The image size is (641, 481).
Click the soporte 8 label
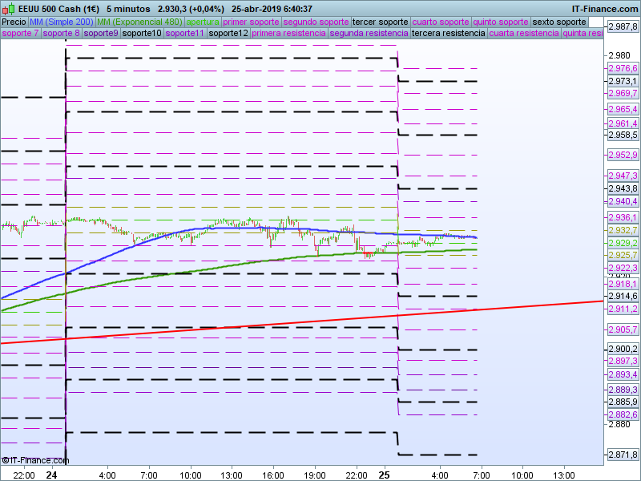coord(62,33)
